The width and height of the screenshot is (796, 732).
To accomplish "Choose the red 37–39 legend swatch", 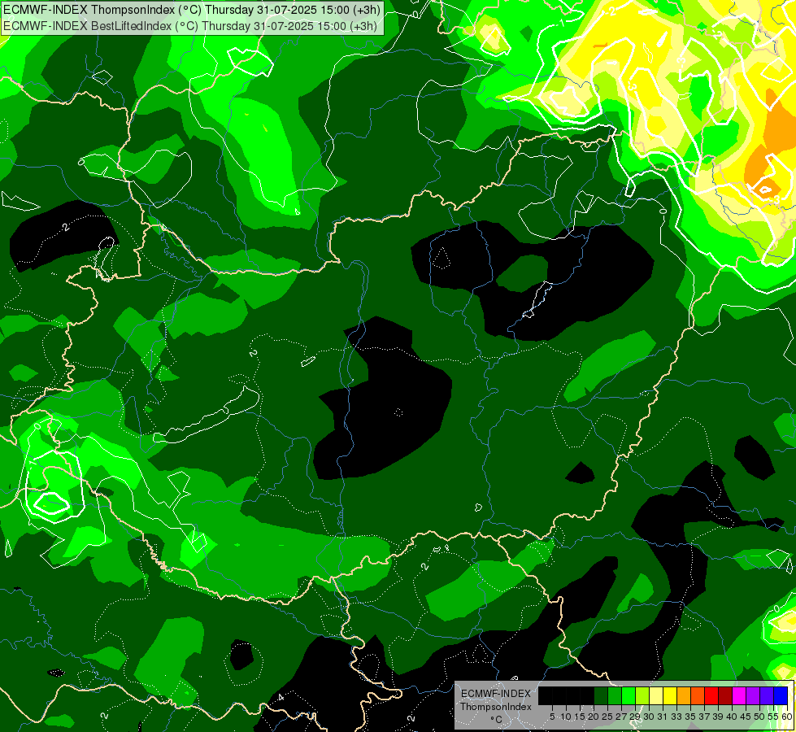I will (x=711, y=695).
